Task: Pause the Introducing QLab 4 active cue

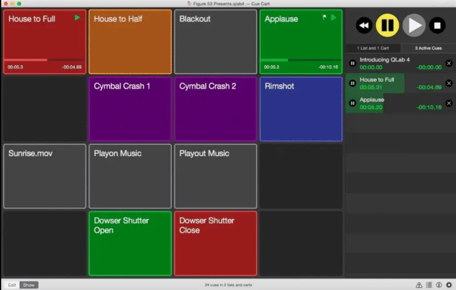Action: coord(352,63)
